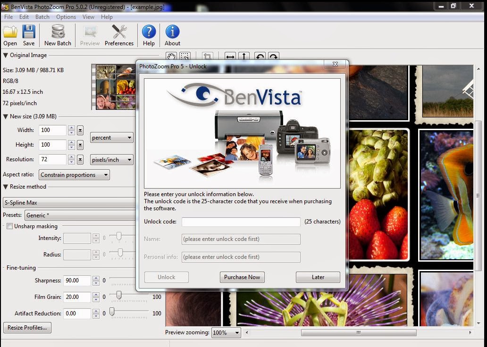Screen dimensions: 487x347
Task: Click the crop tool icon
Action: [x=207, y=57]
